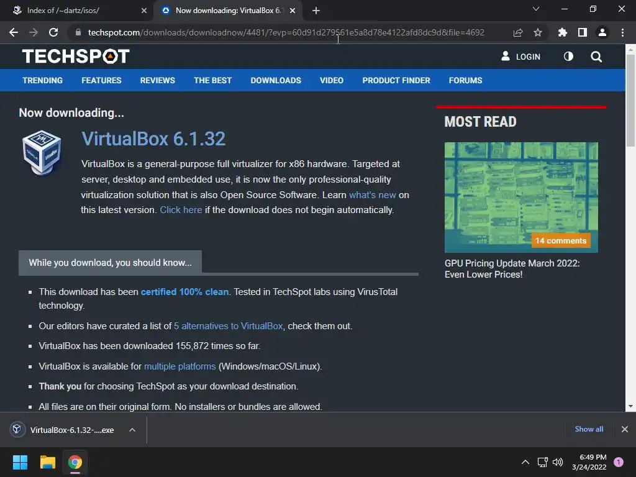Open the TechSpot LOGIN link
The height and width of the screenshot is (477, 636).
pos(521,57)
